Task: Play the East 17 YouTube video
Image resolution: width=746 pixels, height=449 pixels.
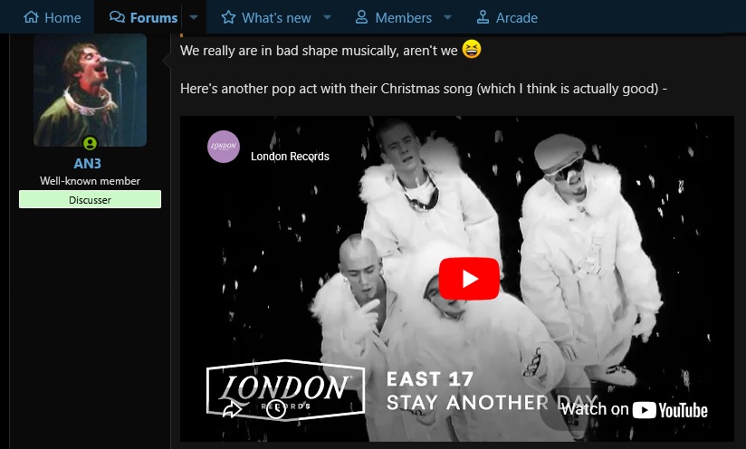Action: 469,279
